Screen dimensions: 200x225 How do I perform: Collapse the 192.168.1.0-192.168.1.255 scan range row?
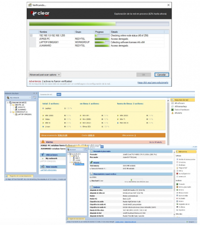click(x=31, y=36)
